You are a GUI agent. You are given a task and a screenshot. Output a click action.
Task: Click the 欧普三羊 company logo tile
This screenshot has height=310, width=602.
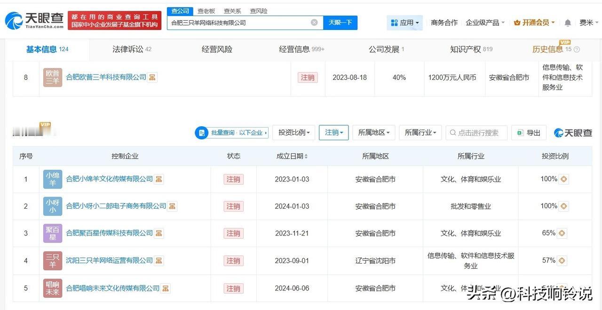(x=53, y=77)
